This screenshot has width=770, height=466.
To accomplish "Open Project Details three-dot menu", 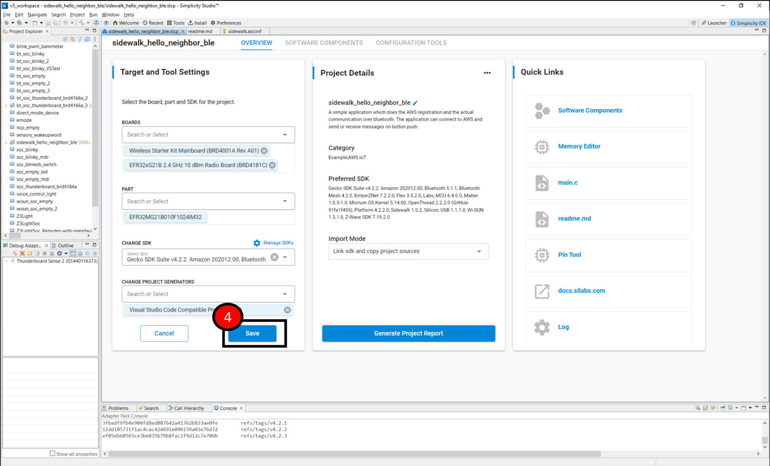I will point(487,73).
